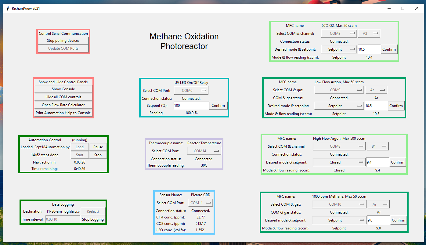The height and width of the screenshot is (245, 426).
Task: Pause the running automation
Action: (98, 147)
